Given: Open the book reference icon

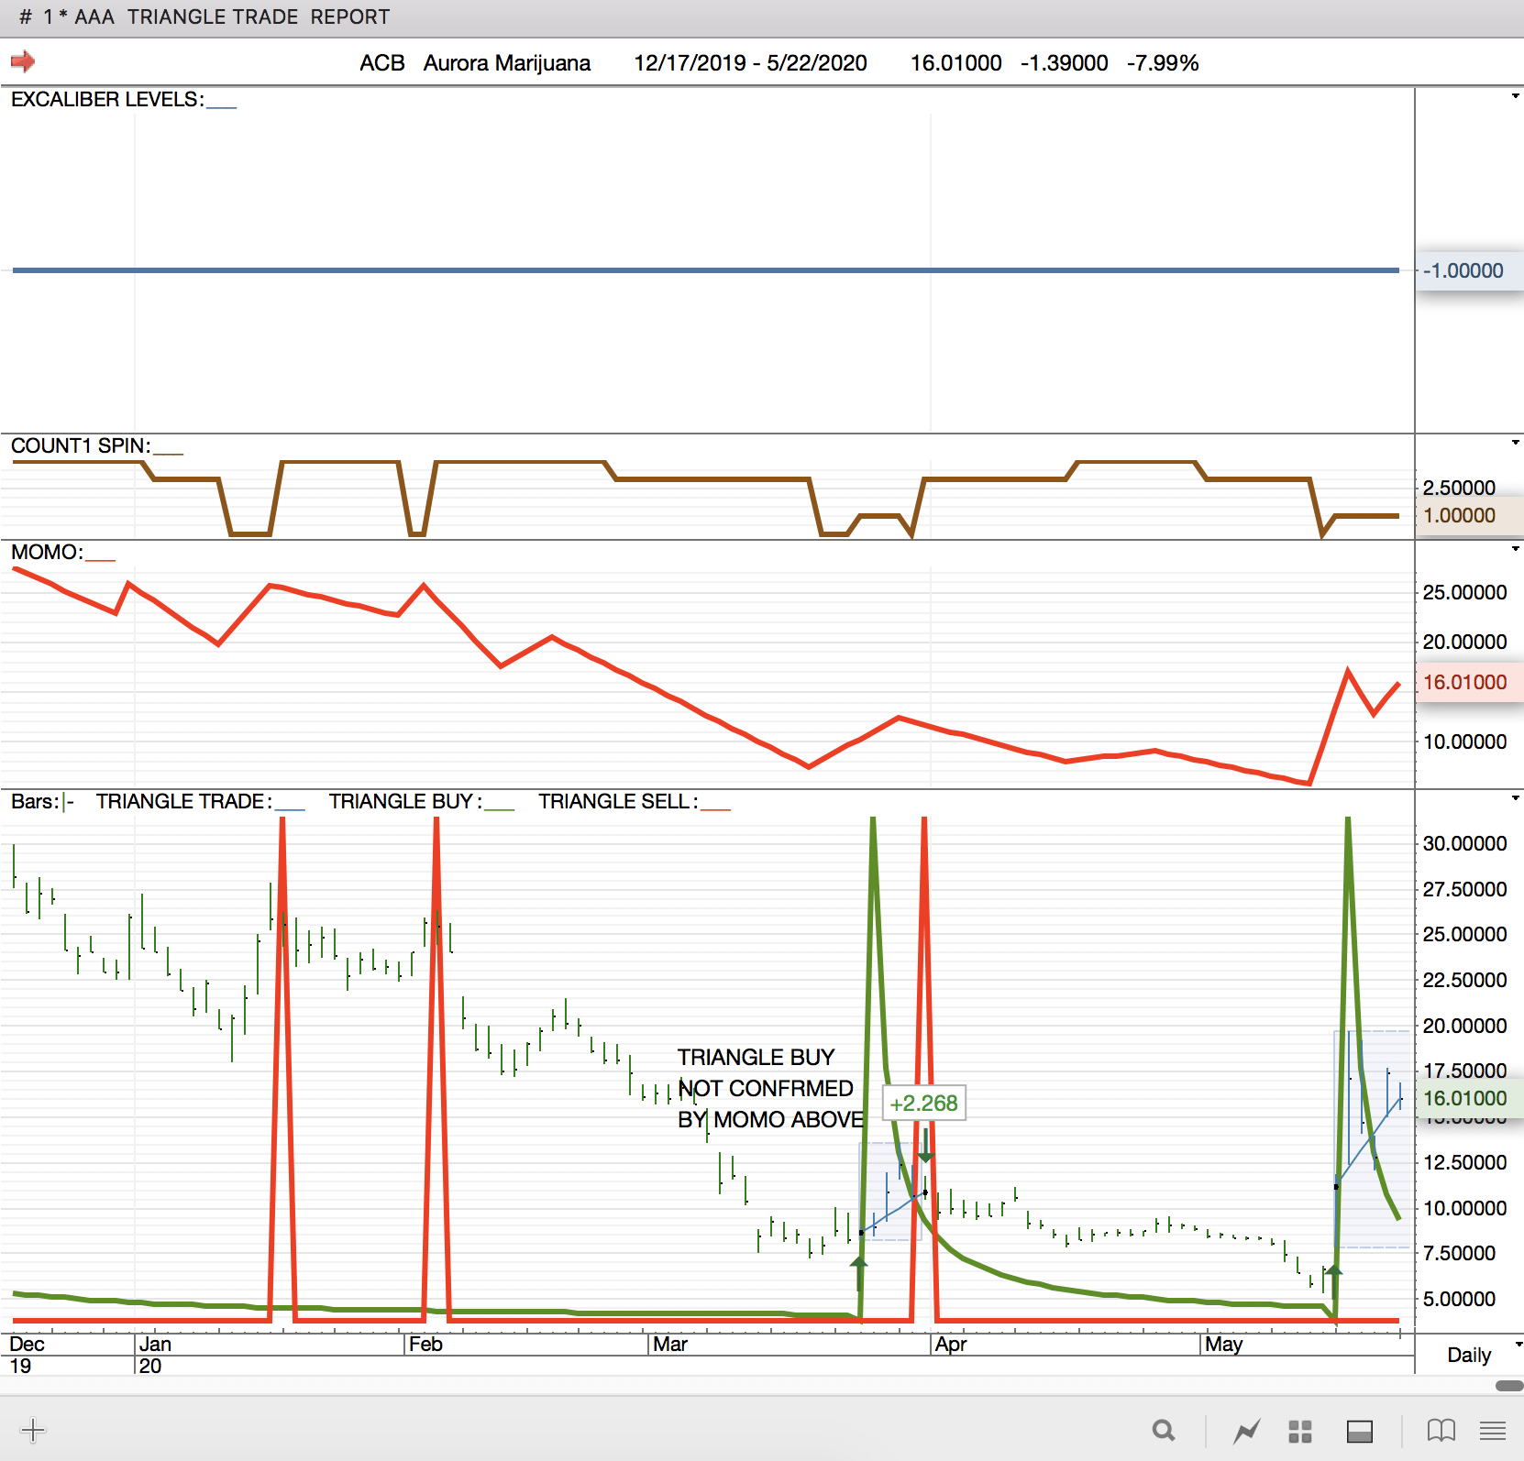Looking at the screenshot, I should pyautogui.click(x=1441, y=1430).
